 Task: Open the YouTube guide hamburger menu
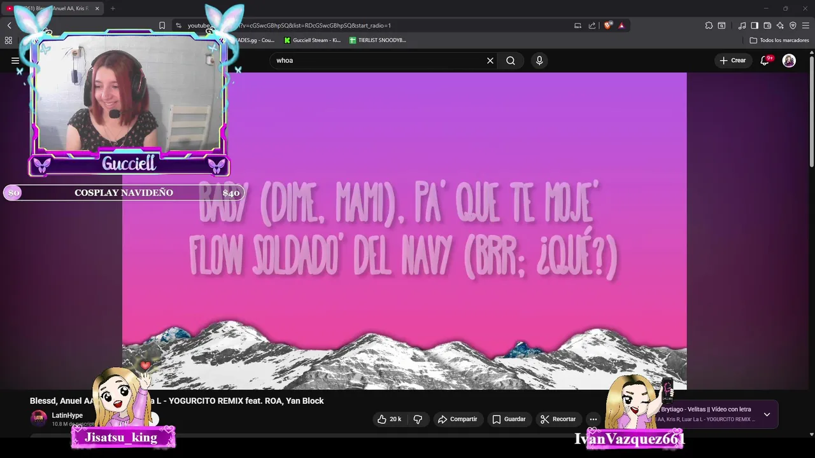15,60
